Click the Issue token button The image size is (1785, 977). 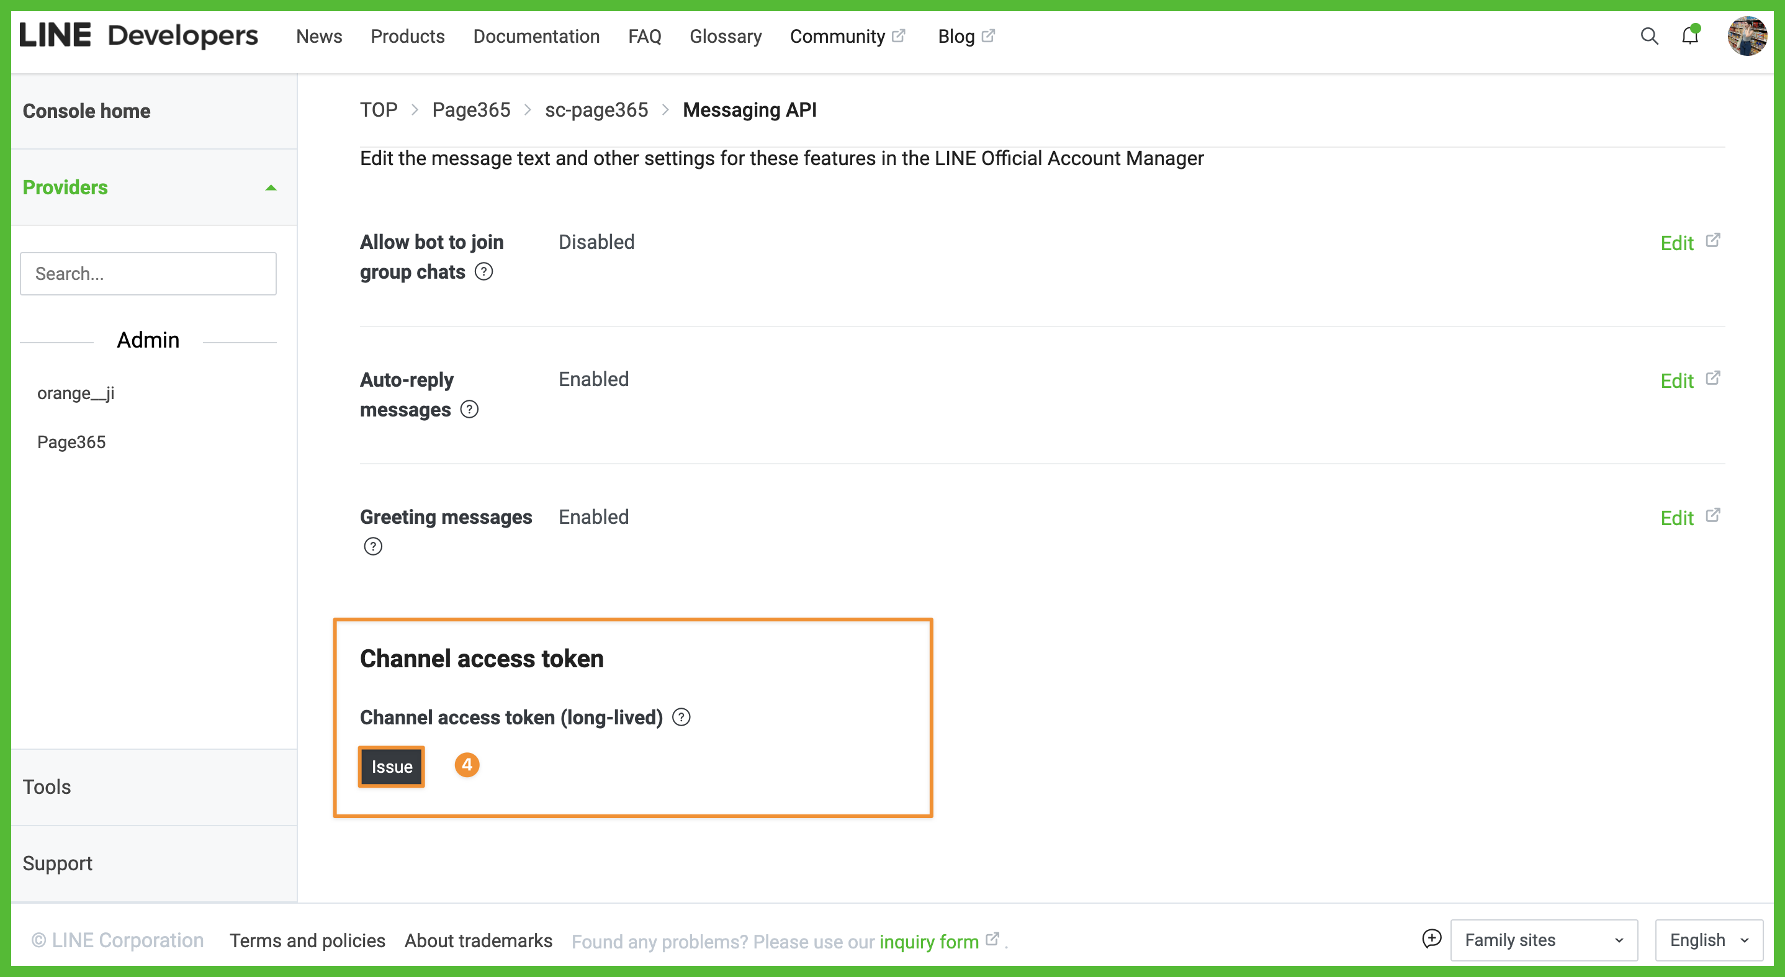[x=392, y=767]
